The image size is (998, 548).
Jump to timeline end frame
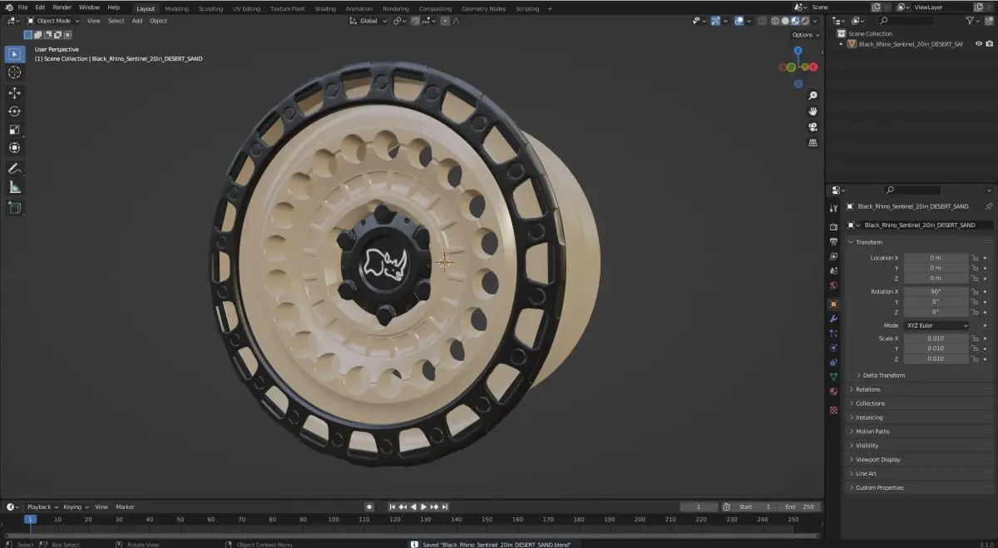pos(445,506)
